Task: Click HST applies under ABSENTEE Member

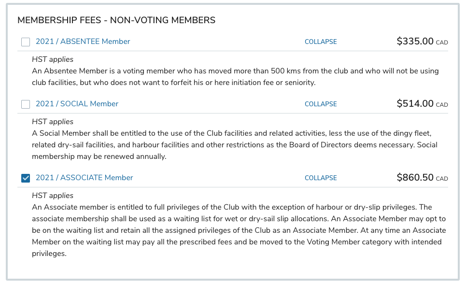Action: 53,59
